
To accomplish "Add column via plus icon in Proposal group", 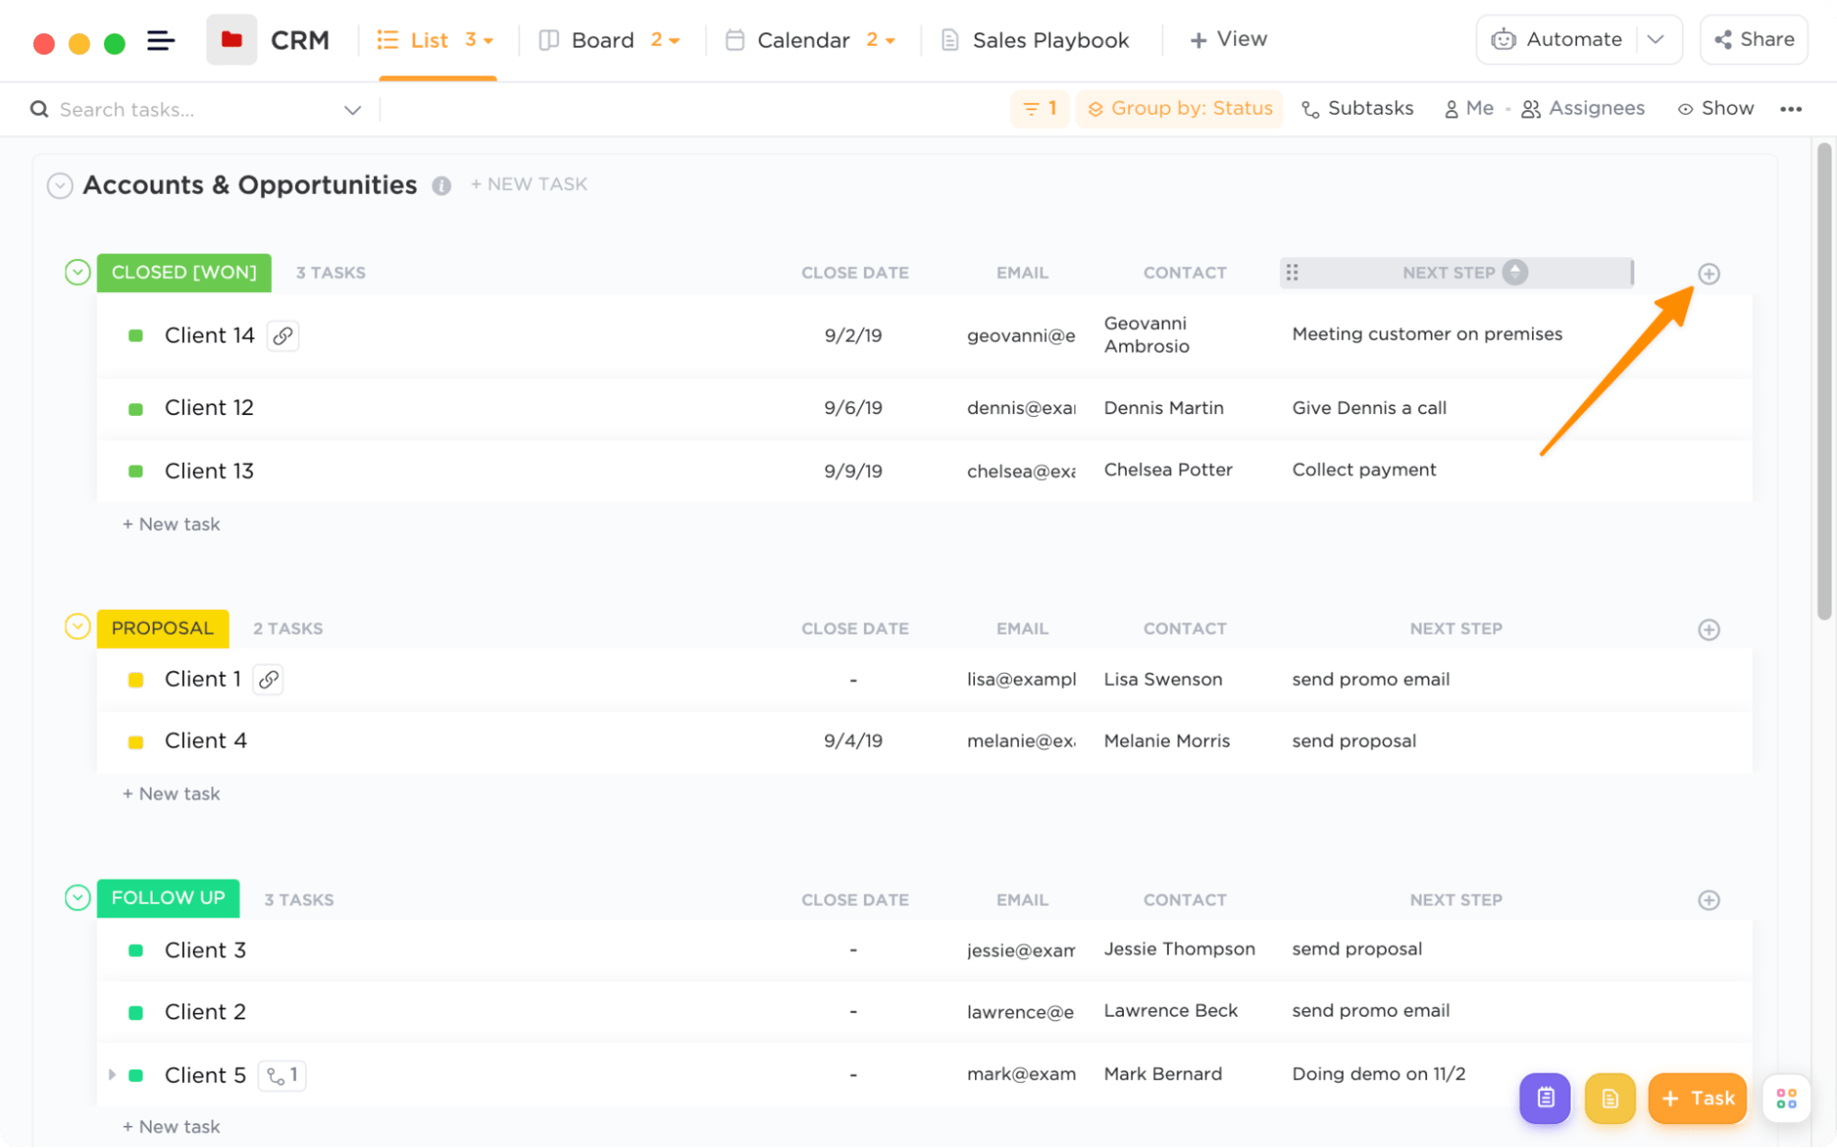I will (1708, 630).
